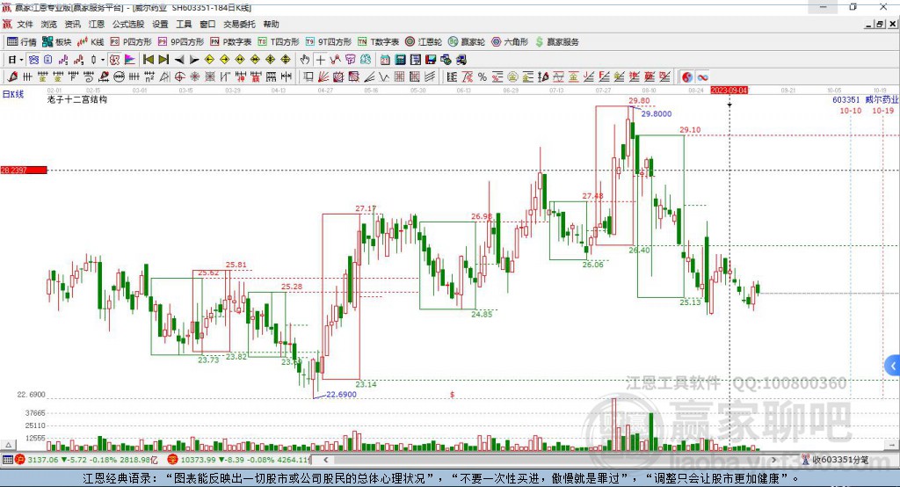
Task: Select the red target circle tool
Action: tap(179, 77)
